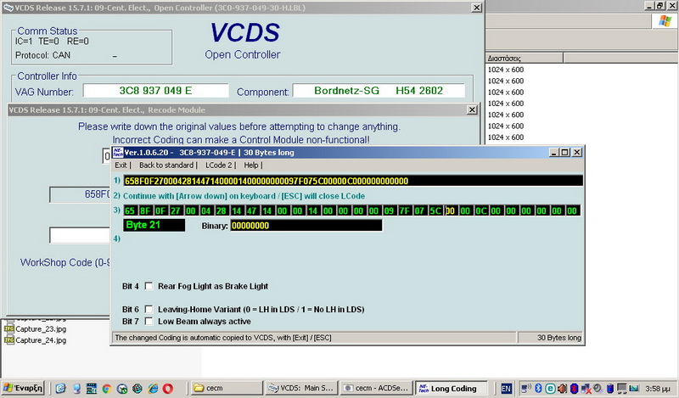Viewport: 679px width, 398px height.
Task: Select the Capture_24.jpg file name
Action: point(41,340)
